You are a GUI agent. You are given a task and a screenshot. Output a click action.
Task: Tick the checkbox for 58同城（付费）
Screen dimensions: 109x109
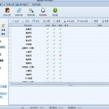point(10,67)
